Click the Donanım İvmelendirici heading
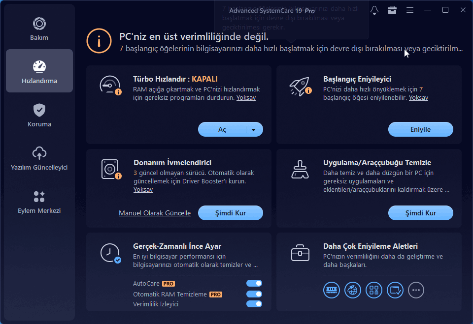 (x=172, y=163)
